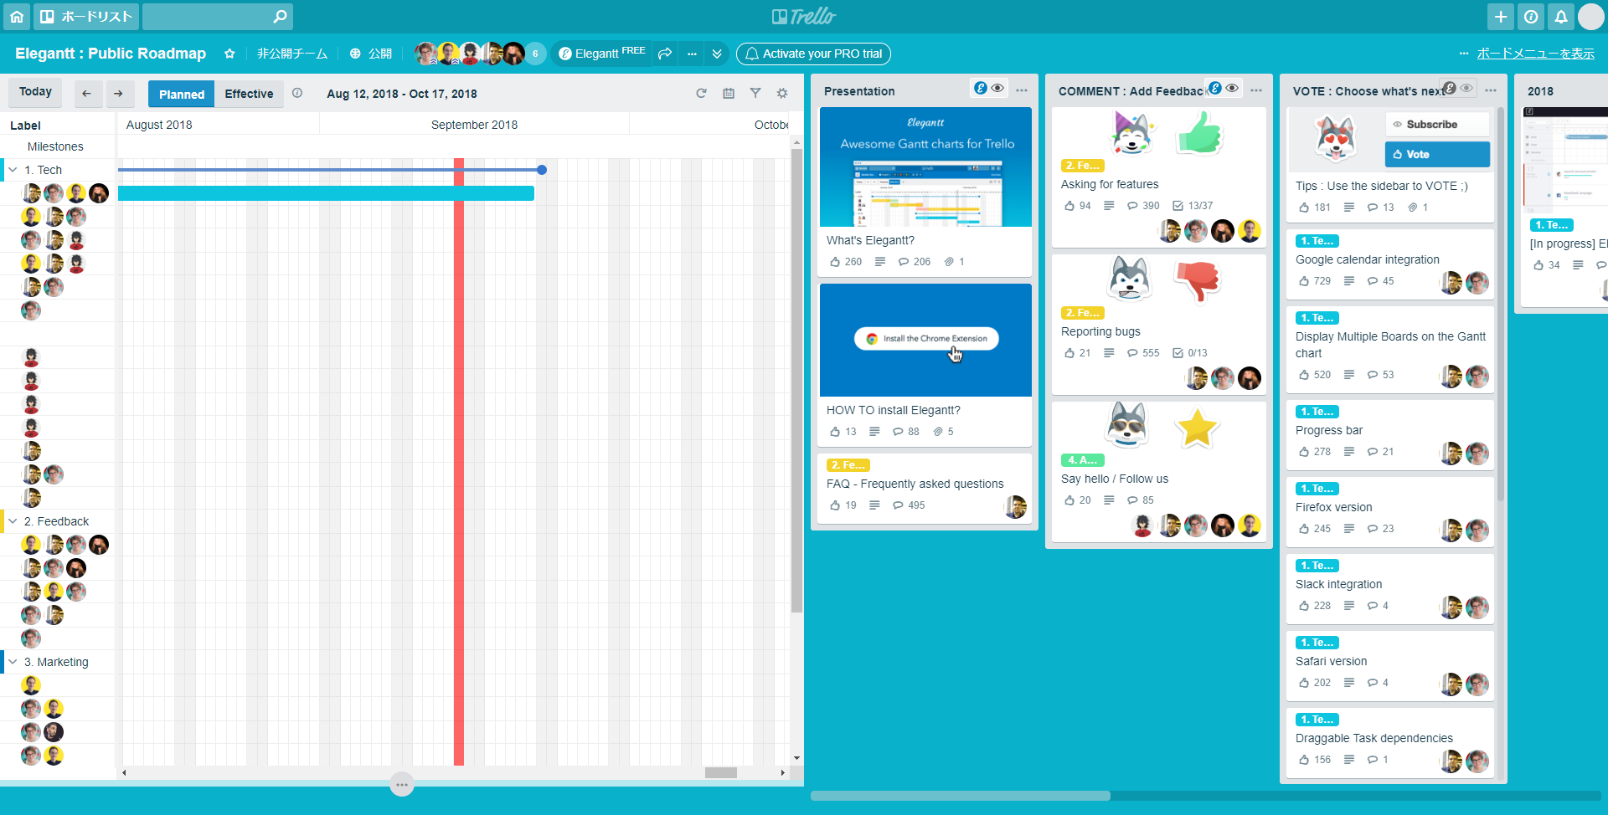This screenshot has height=815, width=1608.
Task: Open the notifications bell
Action: (x=1561, y=17)
